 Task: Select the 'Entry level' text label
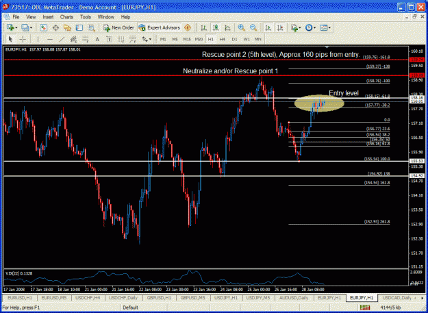tap(343, 93)
